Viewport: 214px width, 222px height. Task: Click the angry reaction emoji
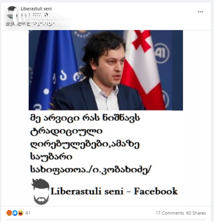[x=9, y=213]
